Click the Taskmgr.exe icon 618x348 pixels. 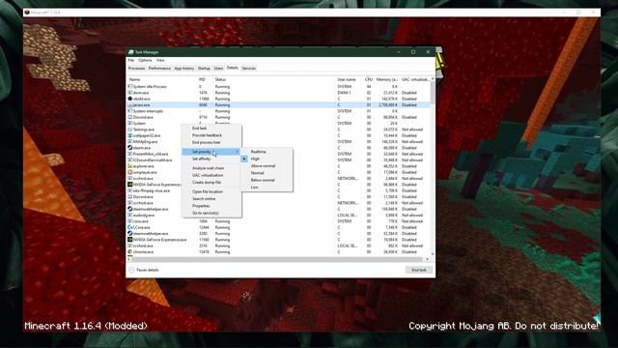coord(130,130)
